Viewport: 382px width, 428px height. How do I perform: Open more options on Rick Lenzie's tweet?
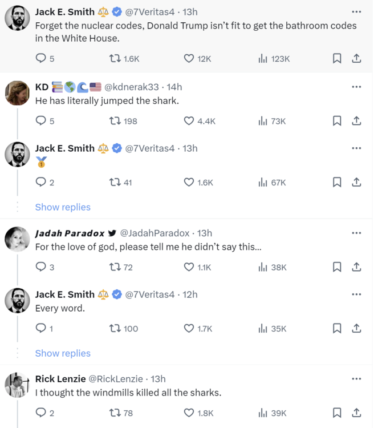[356, 378]
